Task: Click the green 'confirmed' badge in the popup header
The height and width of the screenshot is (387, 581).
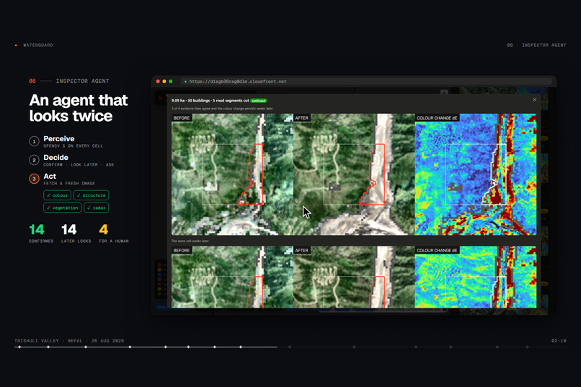Action: 258,101
